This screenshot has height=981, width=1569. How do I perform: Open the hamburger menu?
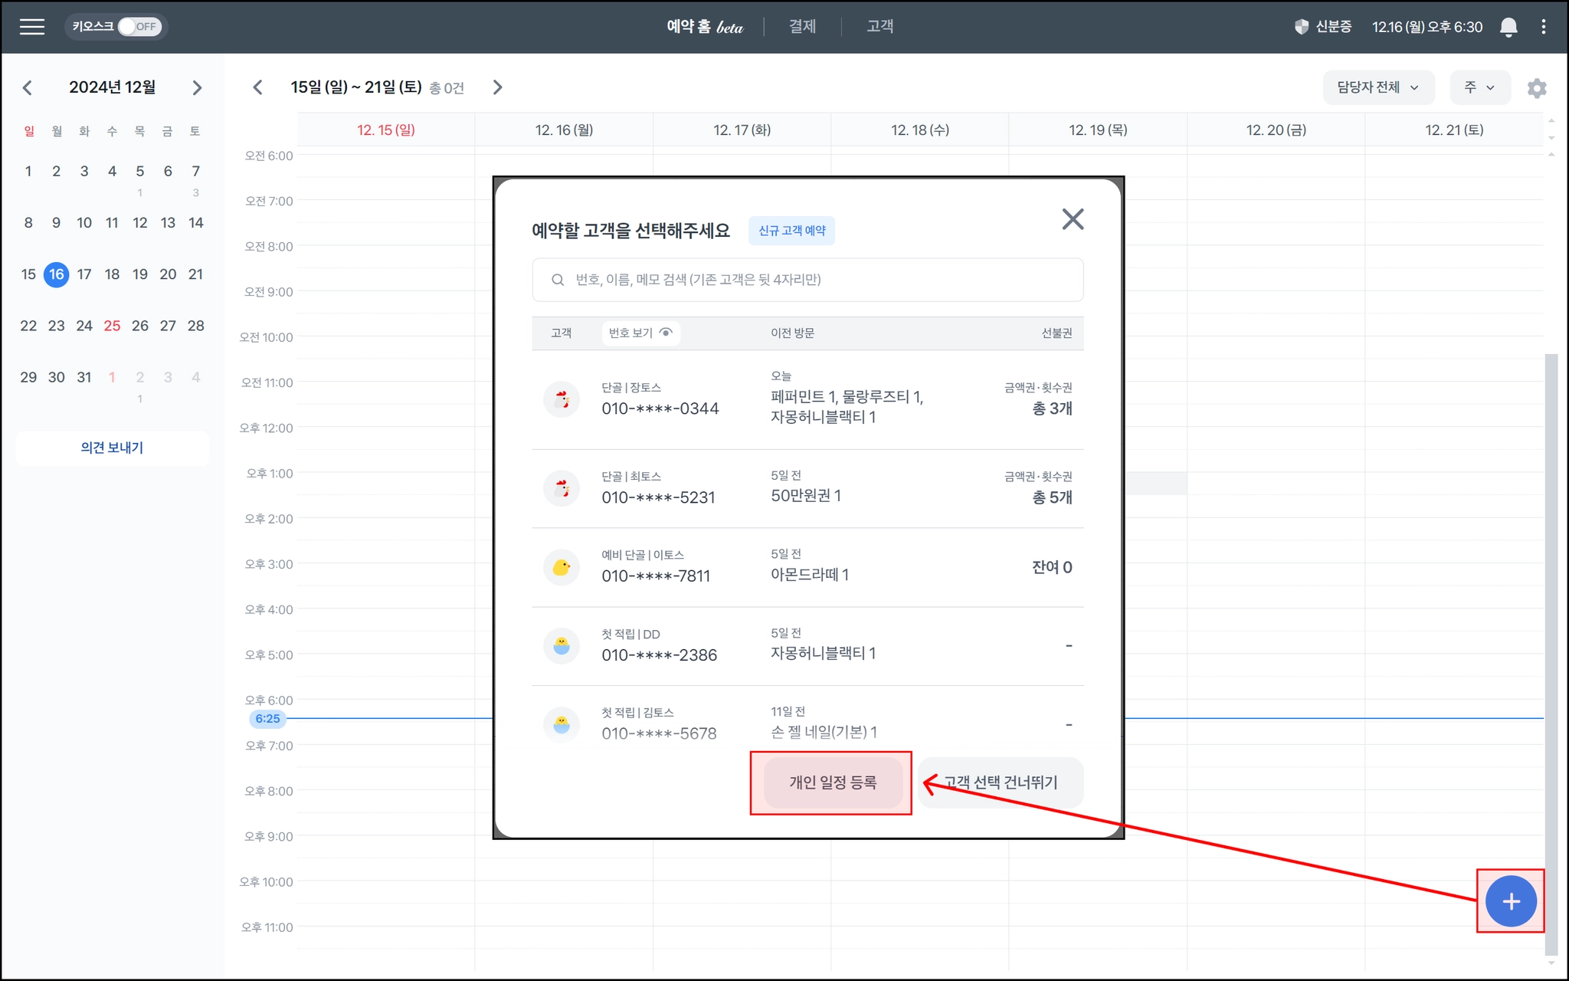pyautogui.click(x=31, y=27)
